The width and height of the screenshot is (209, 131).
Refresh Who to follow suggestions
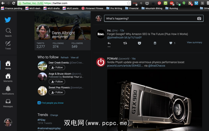click(x=65, y=58)
